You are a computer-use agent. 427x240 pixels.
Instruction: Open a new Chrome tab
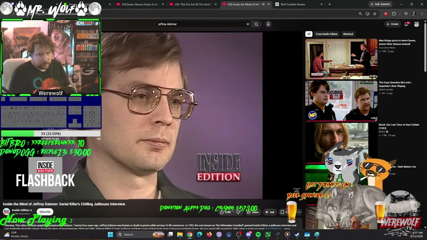[330, 4]
